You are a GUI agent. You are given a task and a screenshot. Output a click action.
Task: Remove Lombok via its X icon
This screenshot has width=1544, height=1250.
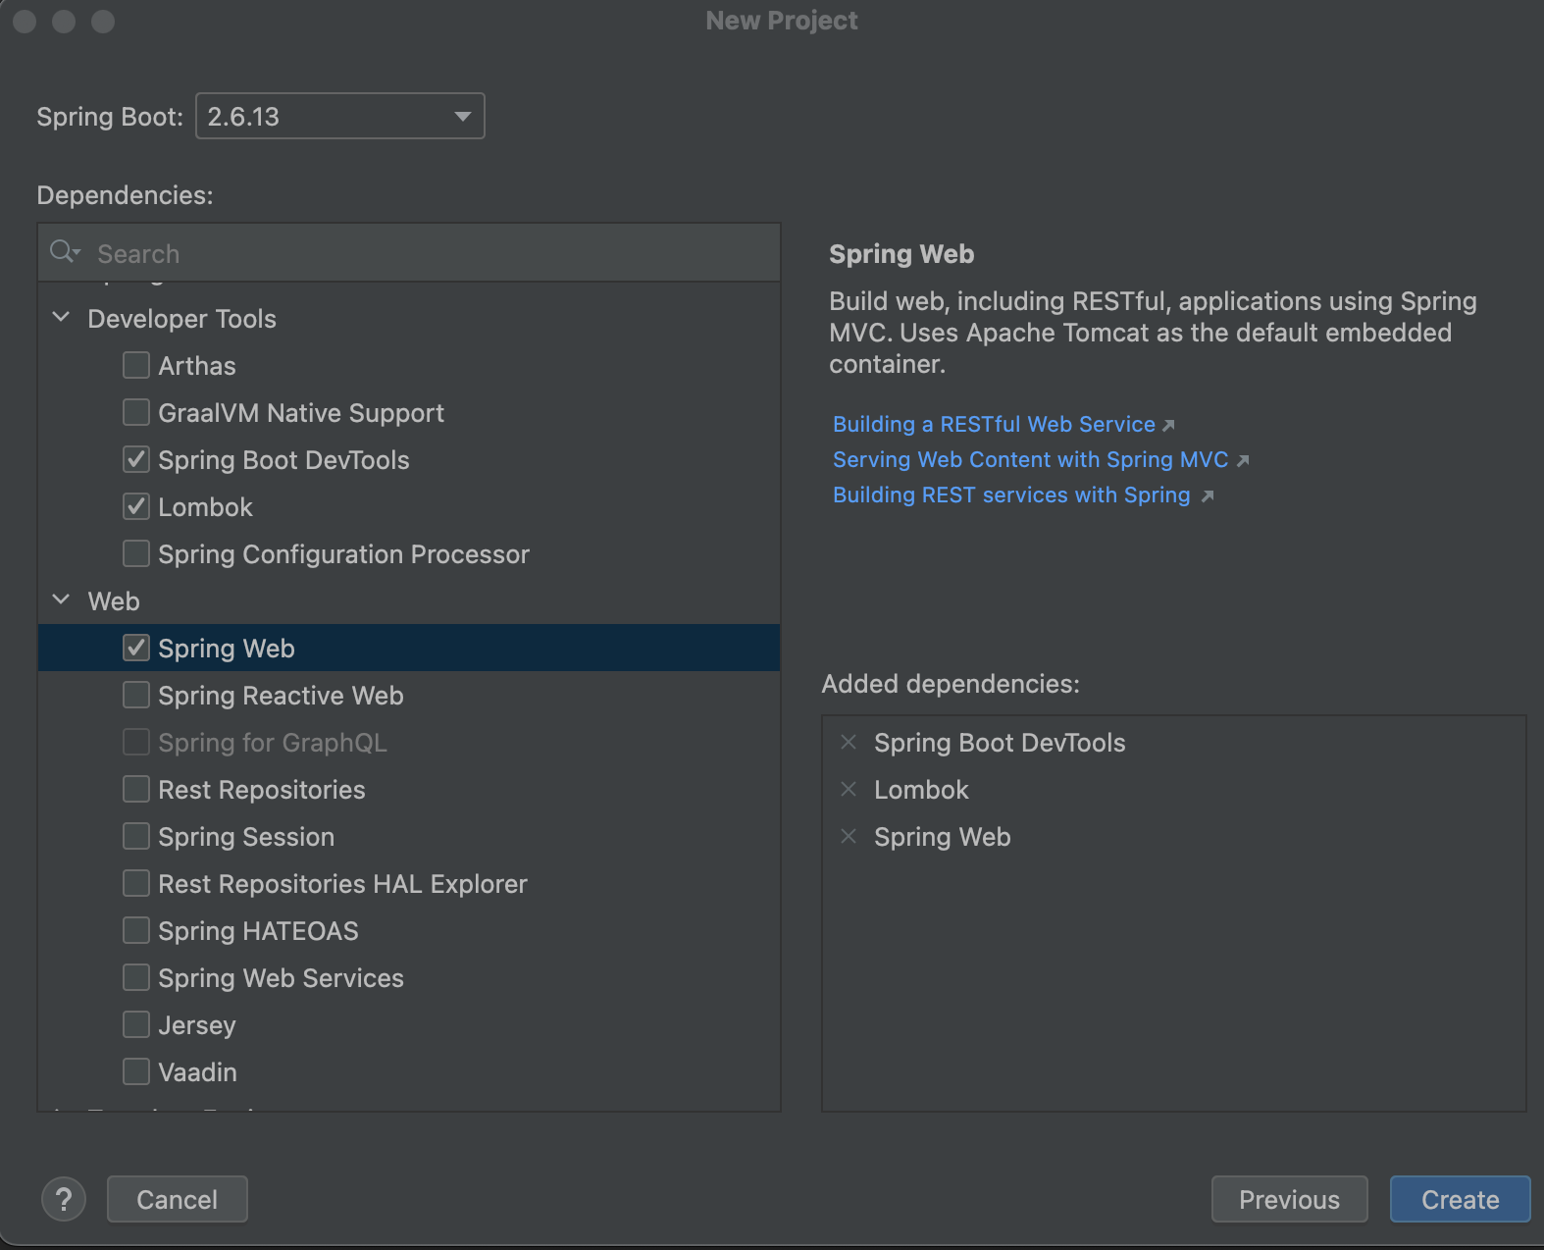point(849,790)
